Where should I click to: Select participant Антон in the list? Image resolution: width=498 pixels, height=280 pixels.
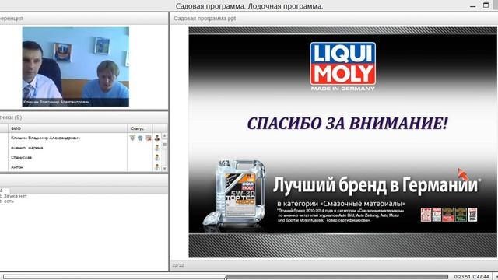(x=17, y=167)
